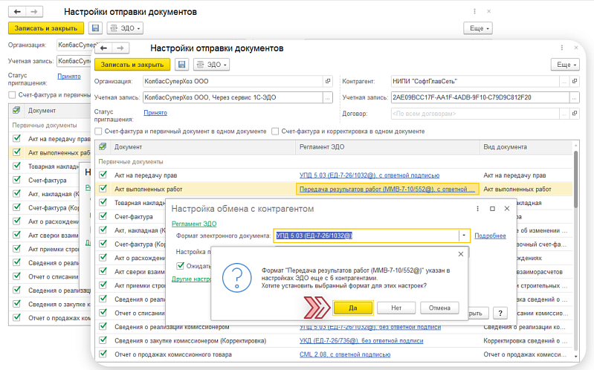
Task: Open the Еще menu in the background window
Action: (478, 28)
